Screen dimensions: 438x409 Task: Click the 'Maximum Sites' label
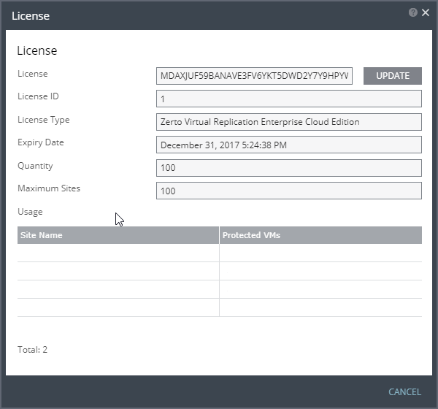49,188
